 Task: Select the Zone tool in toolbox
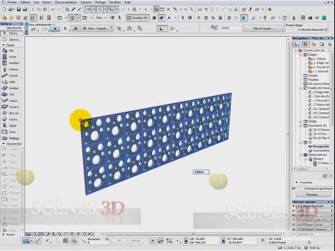(x=12, y=132)
